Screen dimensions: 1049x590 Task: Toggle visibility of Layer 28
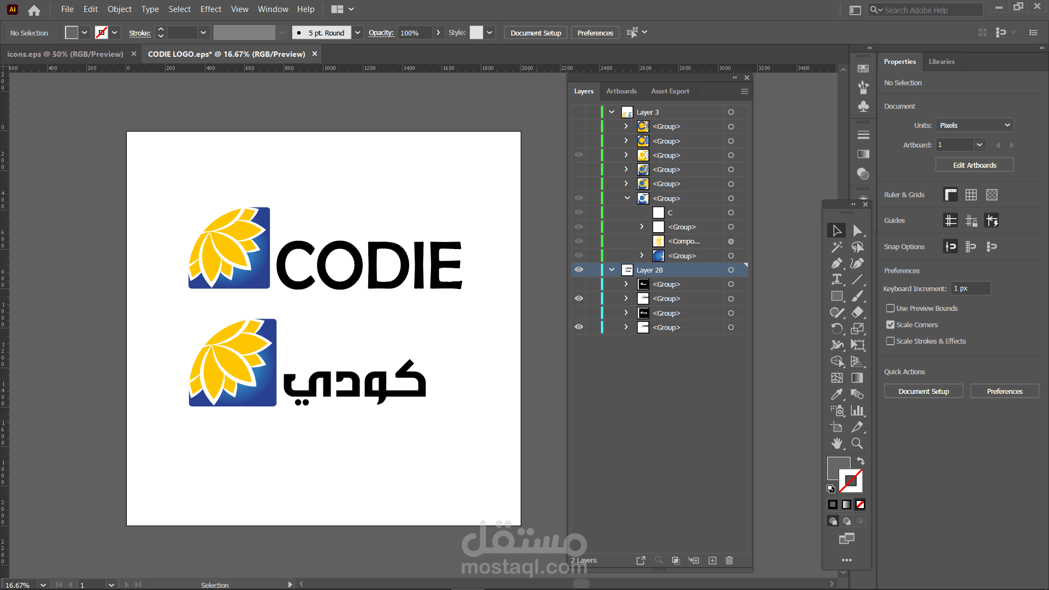(x=579, y=270)
